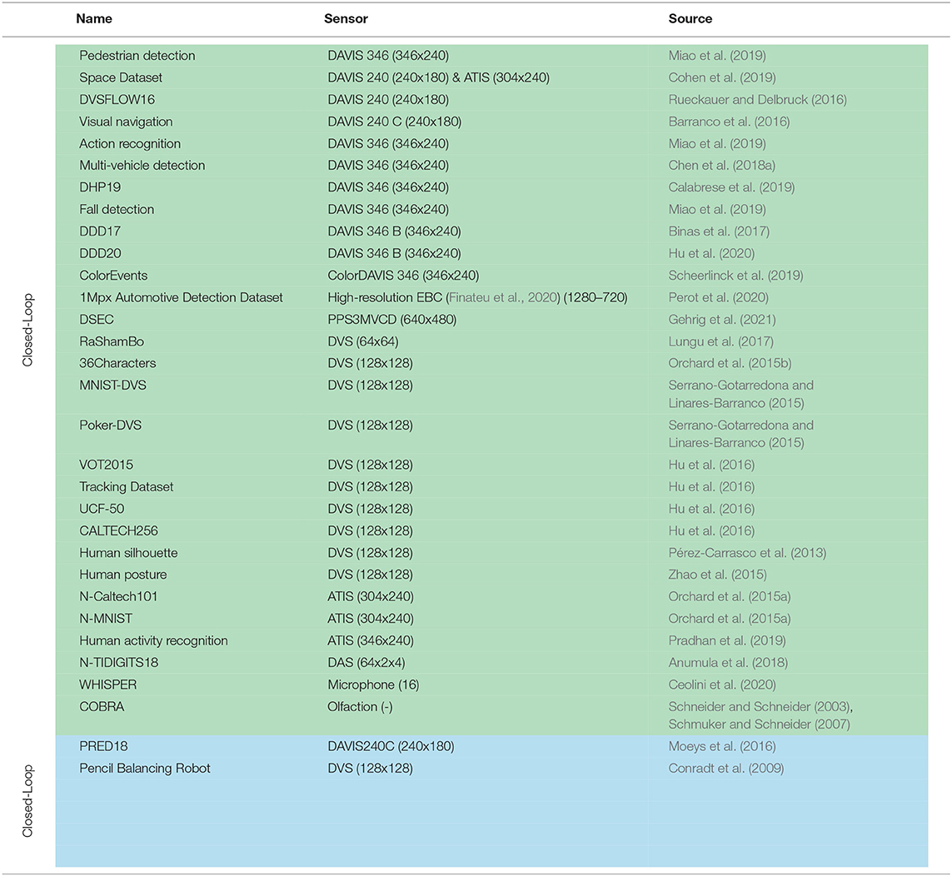The height and width of the screenshot is (876, 952).
Task: Click the Name column header
Action: point(94,19)
